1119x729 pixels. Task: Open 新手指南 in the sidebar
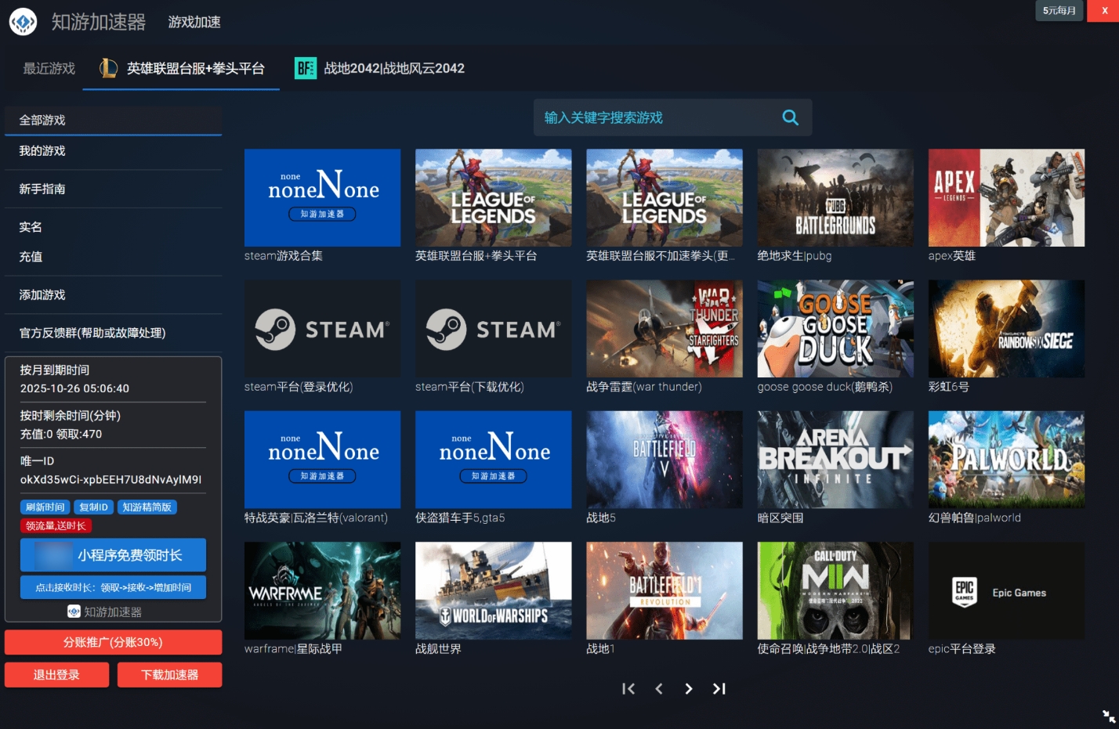click(113, 189)
